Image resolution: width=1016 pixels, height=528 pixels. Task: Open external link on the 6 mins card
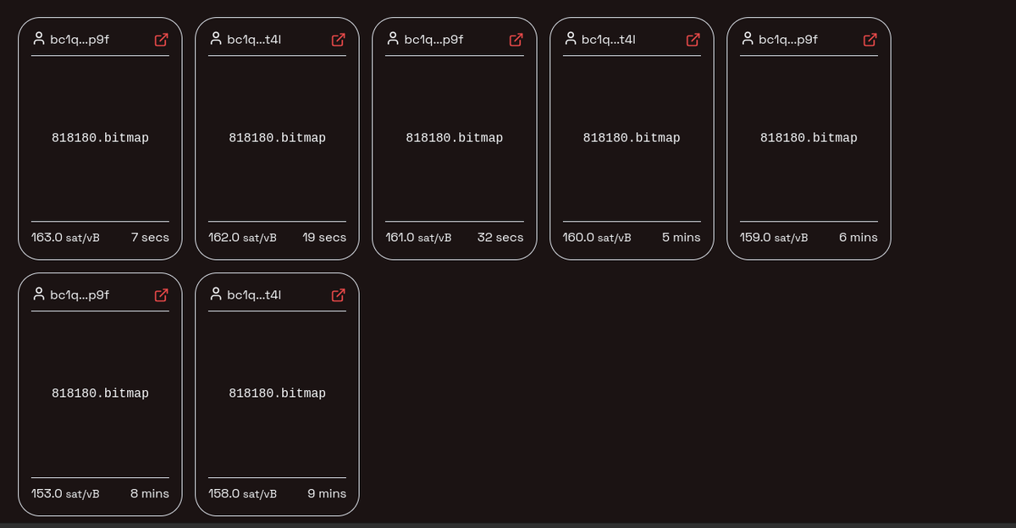point(870,40)
